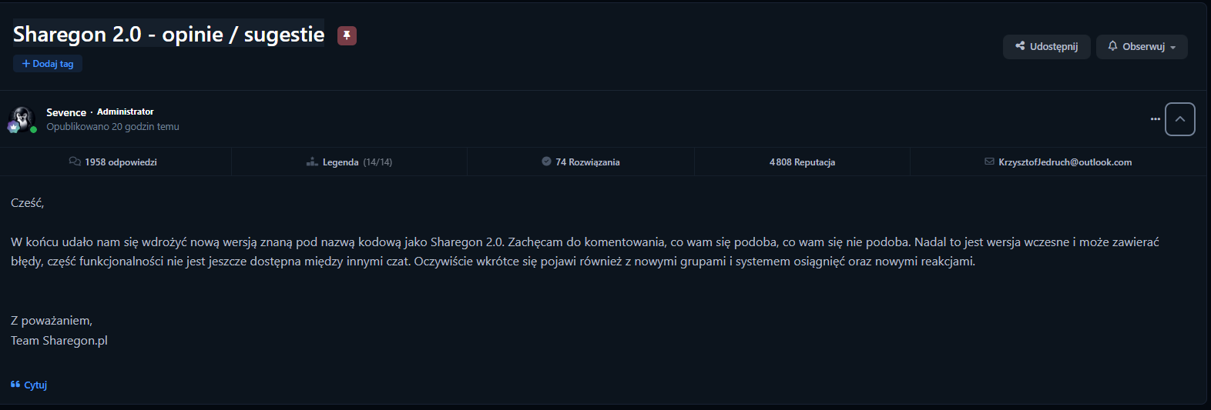The width and height of the screenshot is (1211, 410).
Task: Click the Dodaj tag button
Action: 48,64
